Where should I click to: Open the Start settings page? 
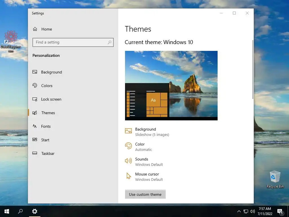pyautogui.click(x=45, y=140)
